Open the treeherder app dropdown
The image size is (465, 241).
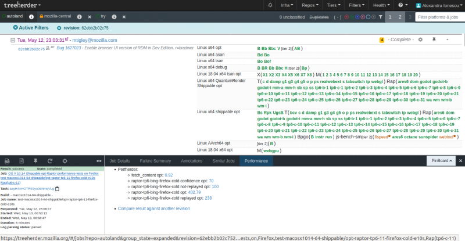[22, 5]
